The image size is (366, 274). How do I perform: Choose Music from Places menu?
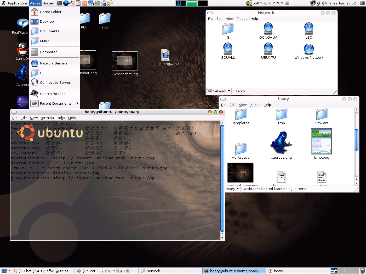[x=54, y=41]
